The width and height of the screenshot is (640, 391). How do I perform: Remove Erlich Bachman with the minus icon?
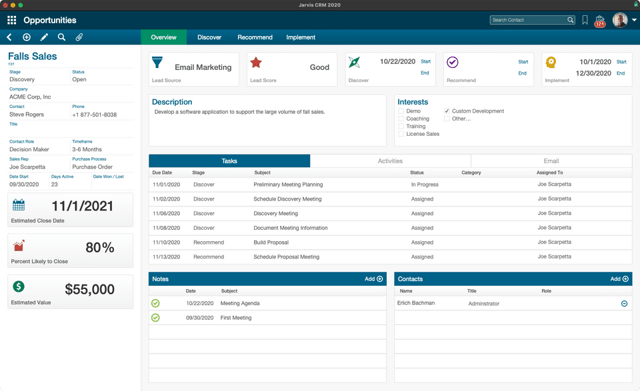coord(624,303)
